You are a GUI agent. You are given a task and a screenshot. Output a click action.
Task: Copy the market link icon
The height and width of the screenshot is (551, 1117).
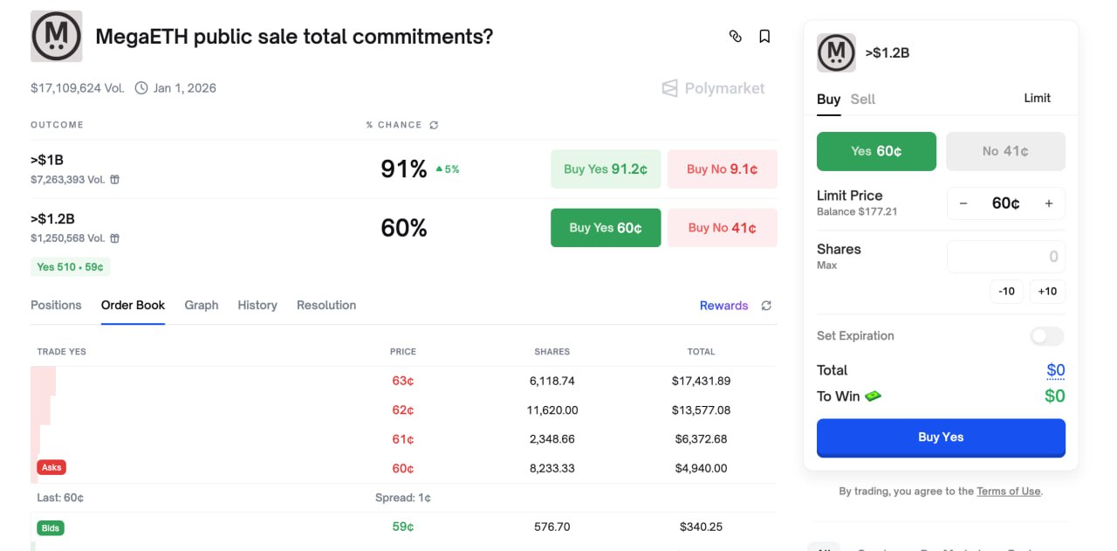(x=735, y=36)
